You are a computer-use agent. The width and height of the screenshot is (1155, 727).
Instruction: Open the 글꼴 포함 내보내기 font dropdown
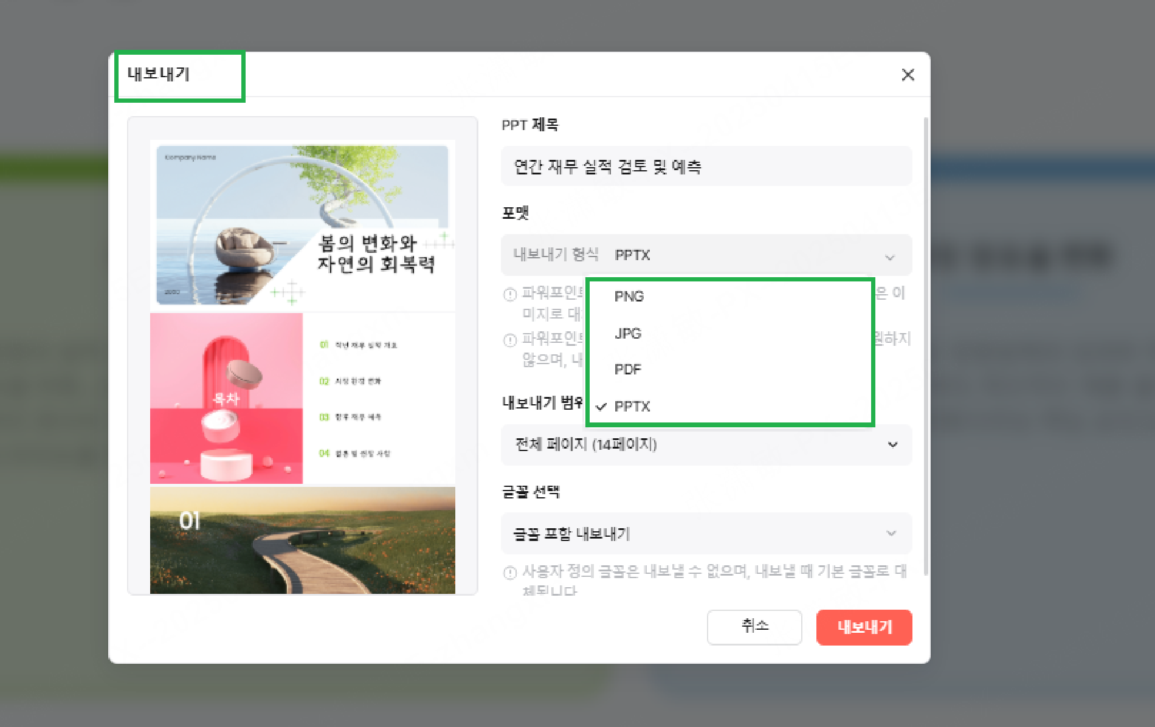coord(706,534)
